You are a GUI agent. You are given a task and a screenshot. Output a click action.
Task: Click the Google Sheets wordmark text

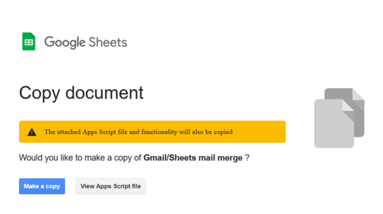tap(86, 42)
